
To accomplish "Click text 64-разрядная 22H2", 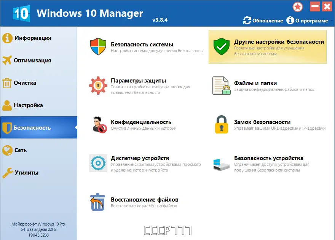I will 38,229.
